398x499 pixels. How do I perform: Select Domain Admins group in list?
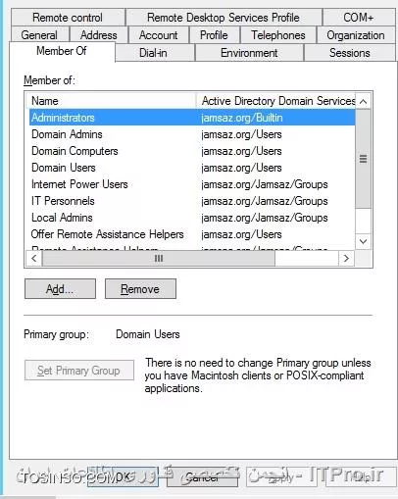tap(192, 134)
